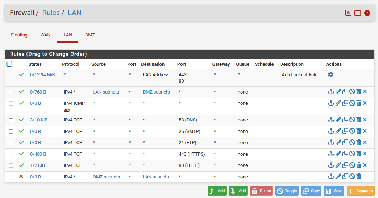The height and width of the screenshot is (198, 378).
Task: Edit the SMTP port 25 rule with pencil icon
Action: pos(338,131)
